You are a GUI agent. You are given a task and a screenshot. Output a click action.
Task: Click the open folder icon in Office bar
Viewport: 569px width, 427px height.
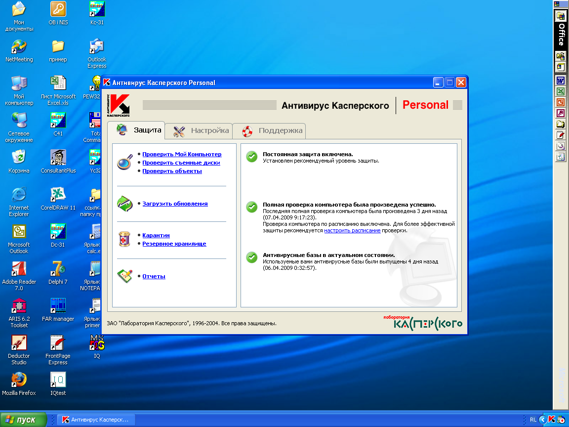[561, 124]
